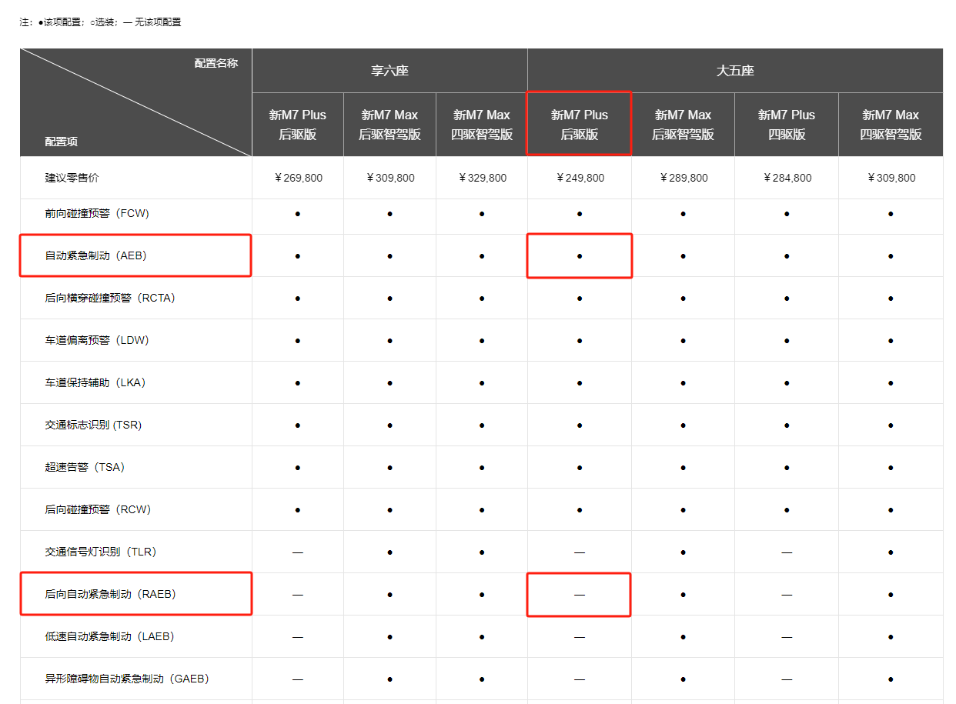956x704 pixels.
Task: Click the 车道保持辅助（LKA）row label
Action: (95, 382)
